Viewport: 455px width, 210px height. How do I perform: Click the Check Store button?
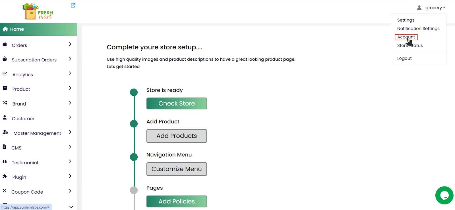(x=177, y=104)
